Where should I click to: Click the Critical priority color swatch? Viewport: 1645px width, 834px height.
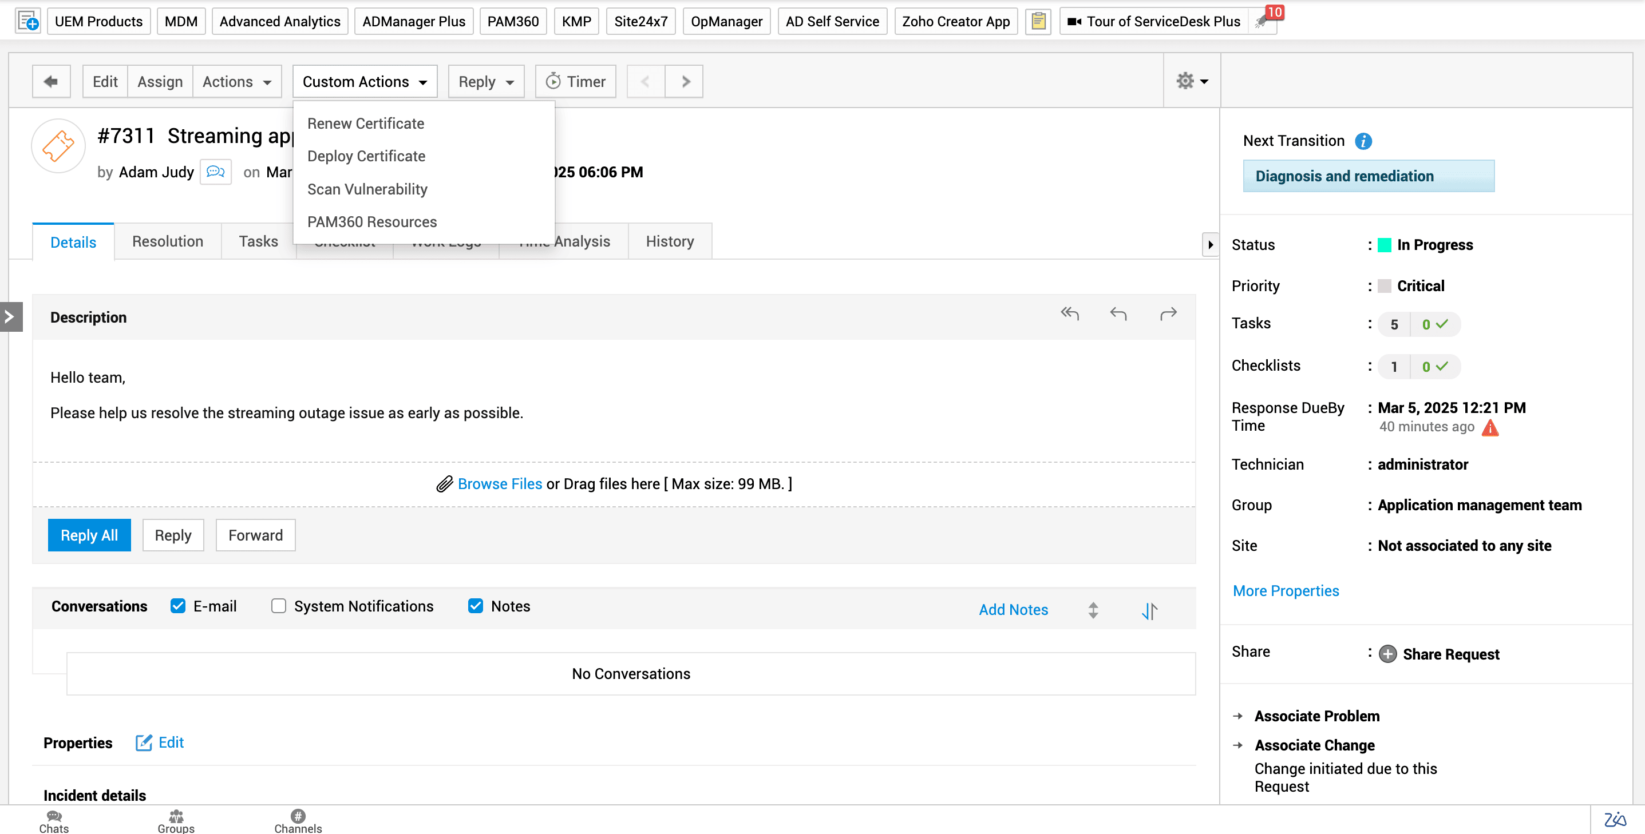(x=1385, y=285)
